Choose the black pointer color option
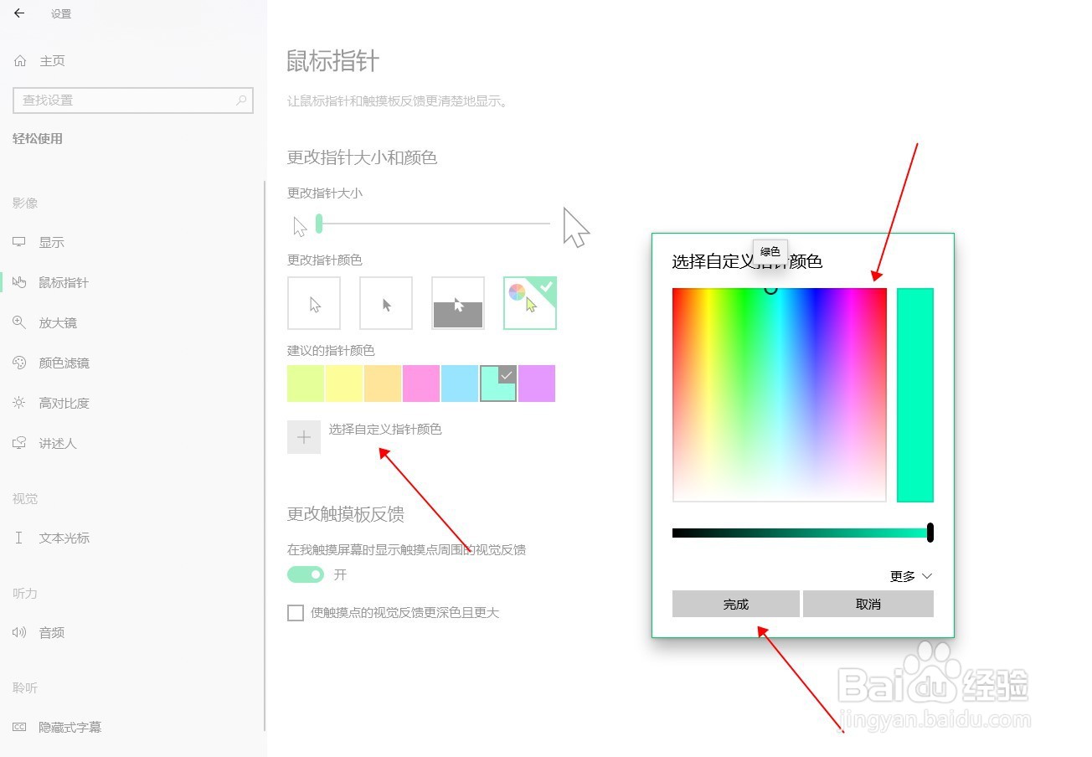This screenshot has height=757, width=1092. point(386,303)
